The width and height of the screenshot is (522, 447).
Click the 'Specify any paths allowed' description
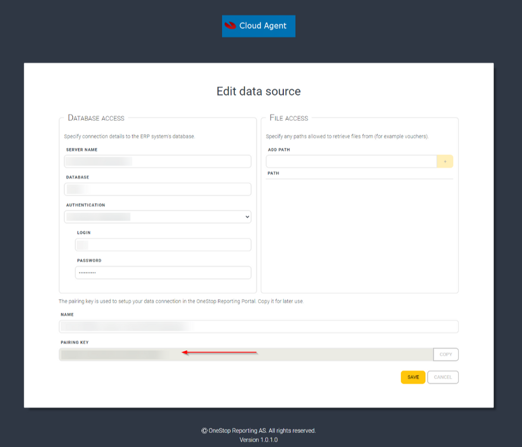[x=347, y=136]
